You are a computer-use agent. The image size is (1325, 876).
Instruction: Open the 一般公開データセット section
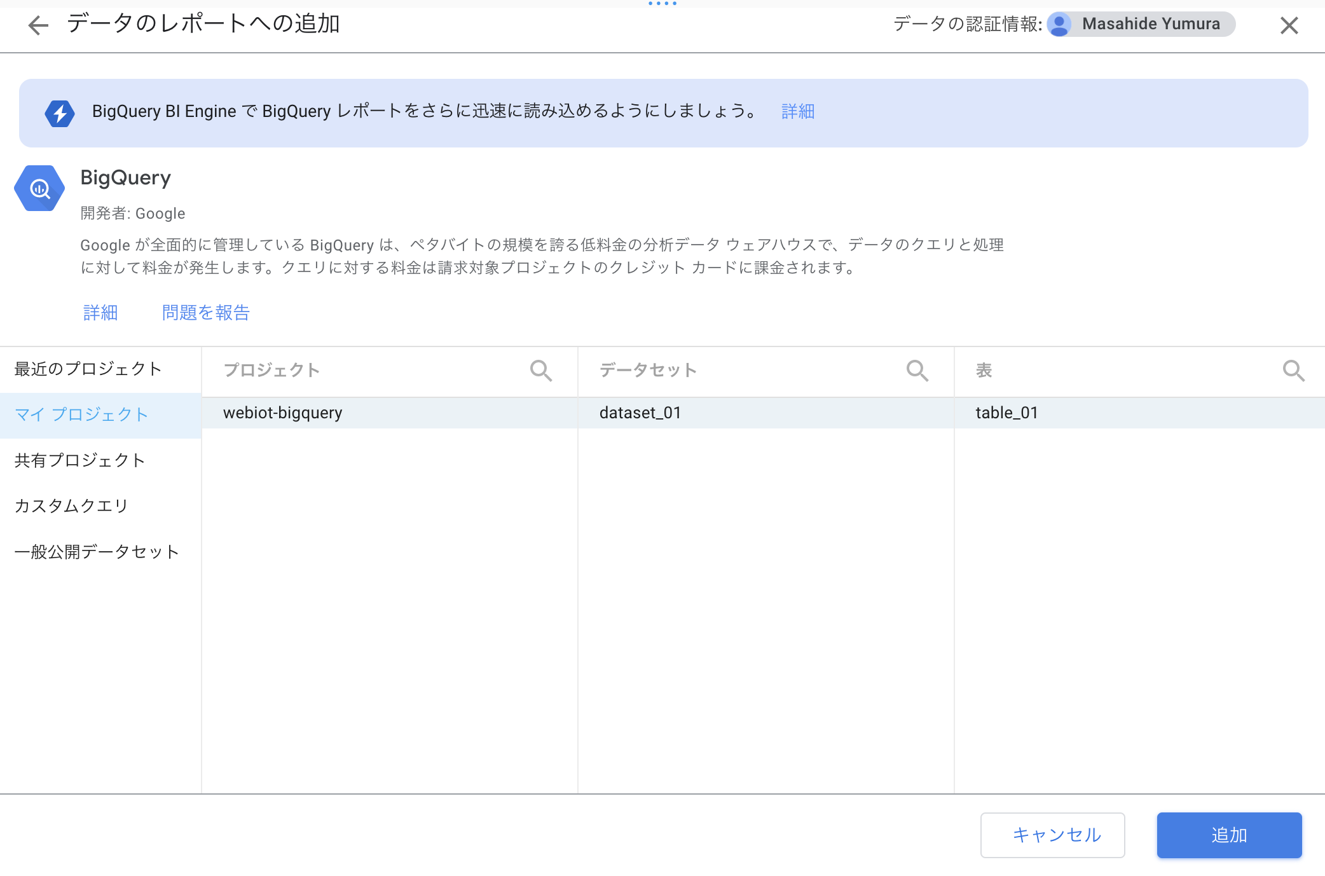tap(96, 552)
